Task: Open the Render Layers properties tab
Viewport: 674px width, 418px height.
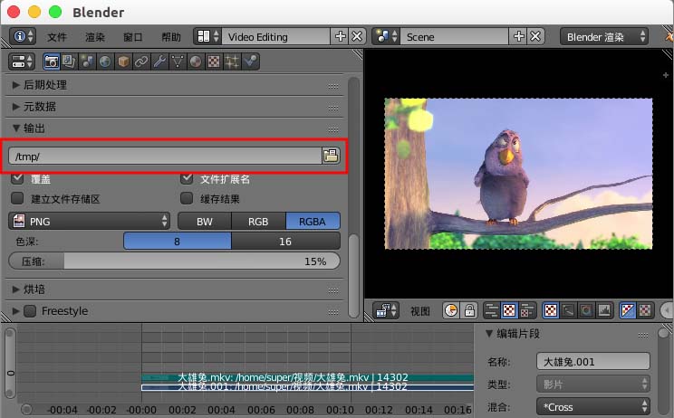Action: point(69,62)
